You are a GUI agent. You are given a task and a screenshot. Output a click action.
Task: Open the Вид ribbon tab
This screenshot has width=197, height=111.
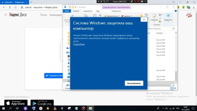[x=98, y=11]
